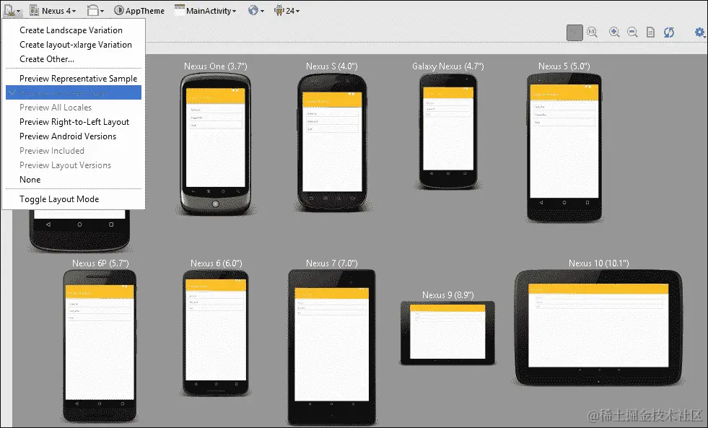Click the document page icon
Screen dimensions: 708x428
pos(650,32)
